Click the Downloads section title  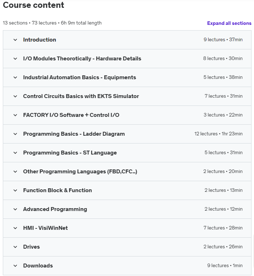(38, 266)
